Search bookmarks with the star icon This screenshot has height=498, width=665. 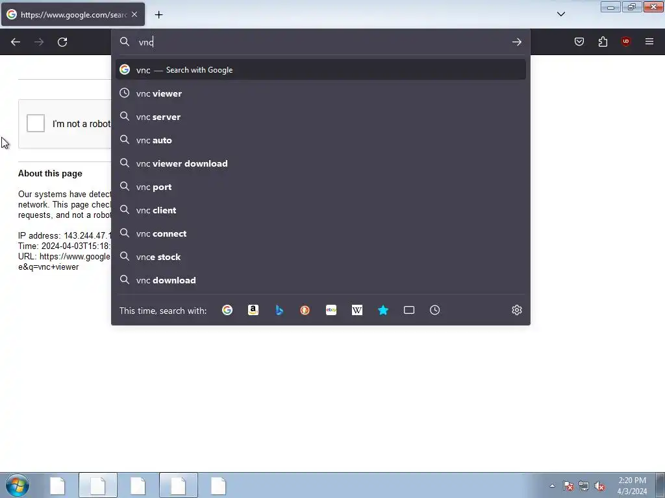[383, 310]
